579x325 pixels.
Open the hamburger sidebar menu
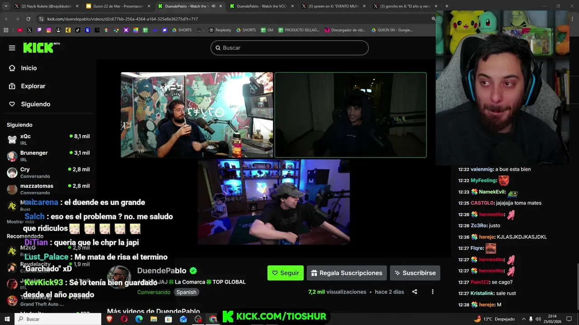[x=12, y=48]
